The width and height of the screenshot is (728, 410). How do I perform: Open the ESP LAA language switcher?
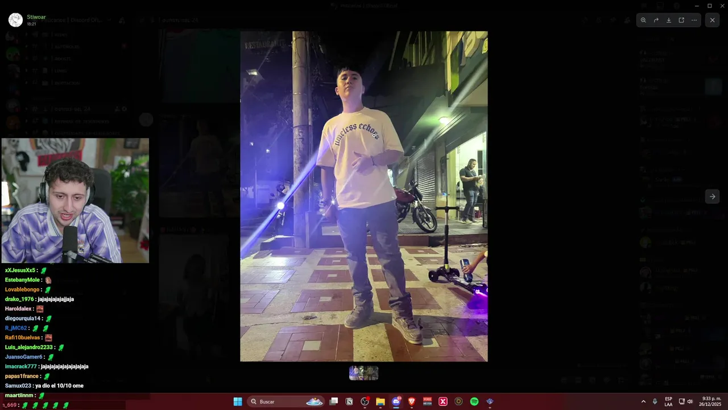coord(668,401)
